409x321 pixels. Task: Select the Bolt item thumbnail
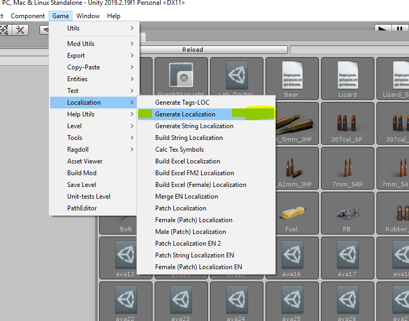pos(118,225)
